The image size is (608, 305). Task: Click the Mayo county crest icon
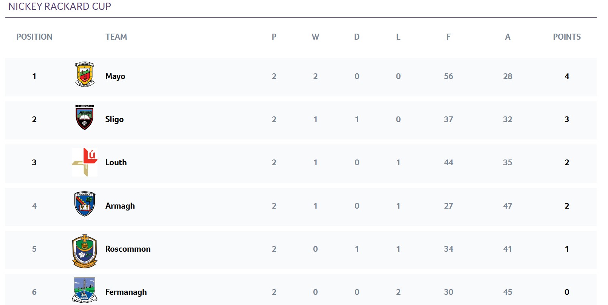(85, 74)
